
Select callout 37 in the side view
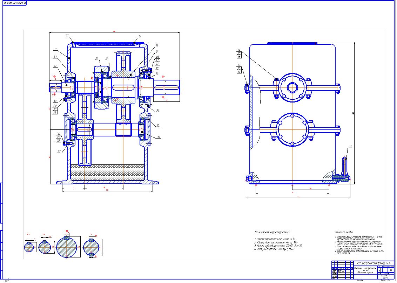[239, 65]
